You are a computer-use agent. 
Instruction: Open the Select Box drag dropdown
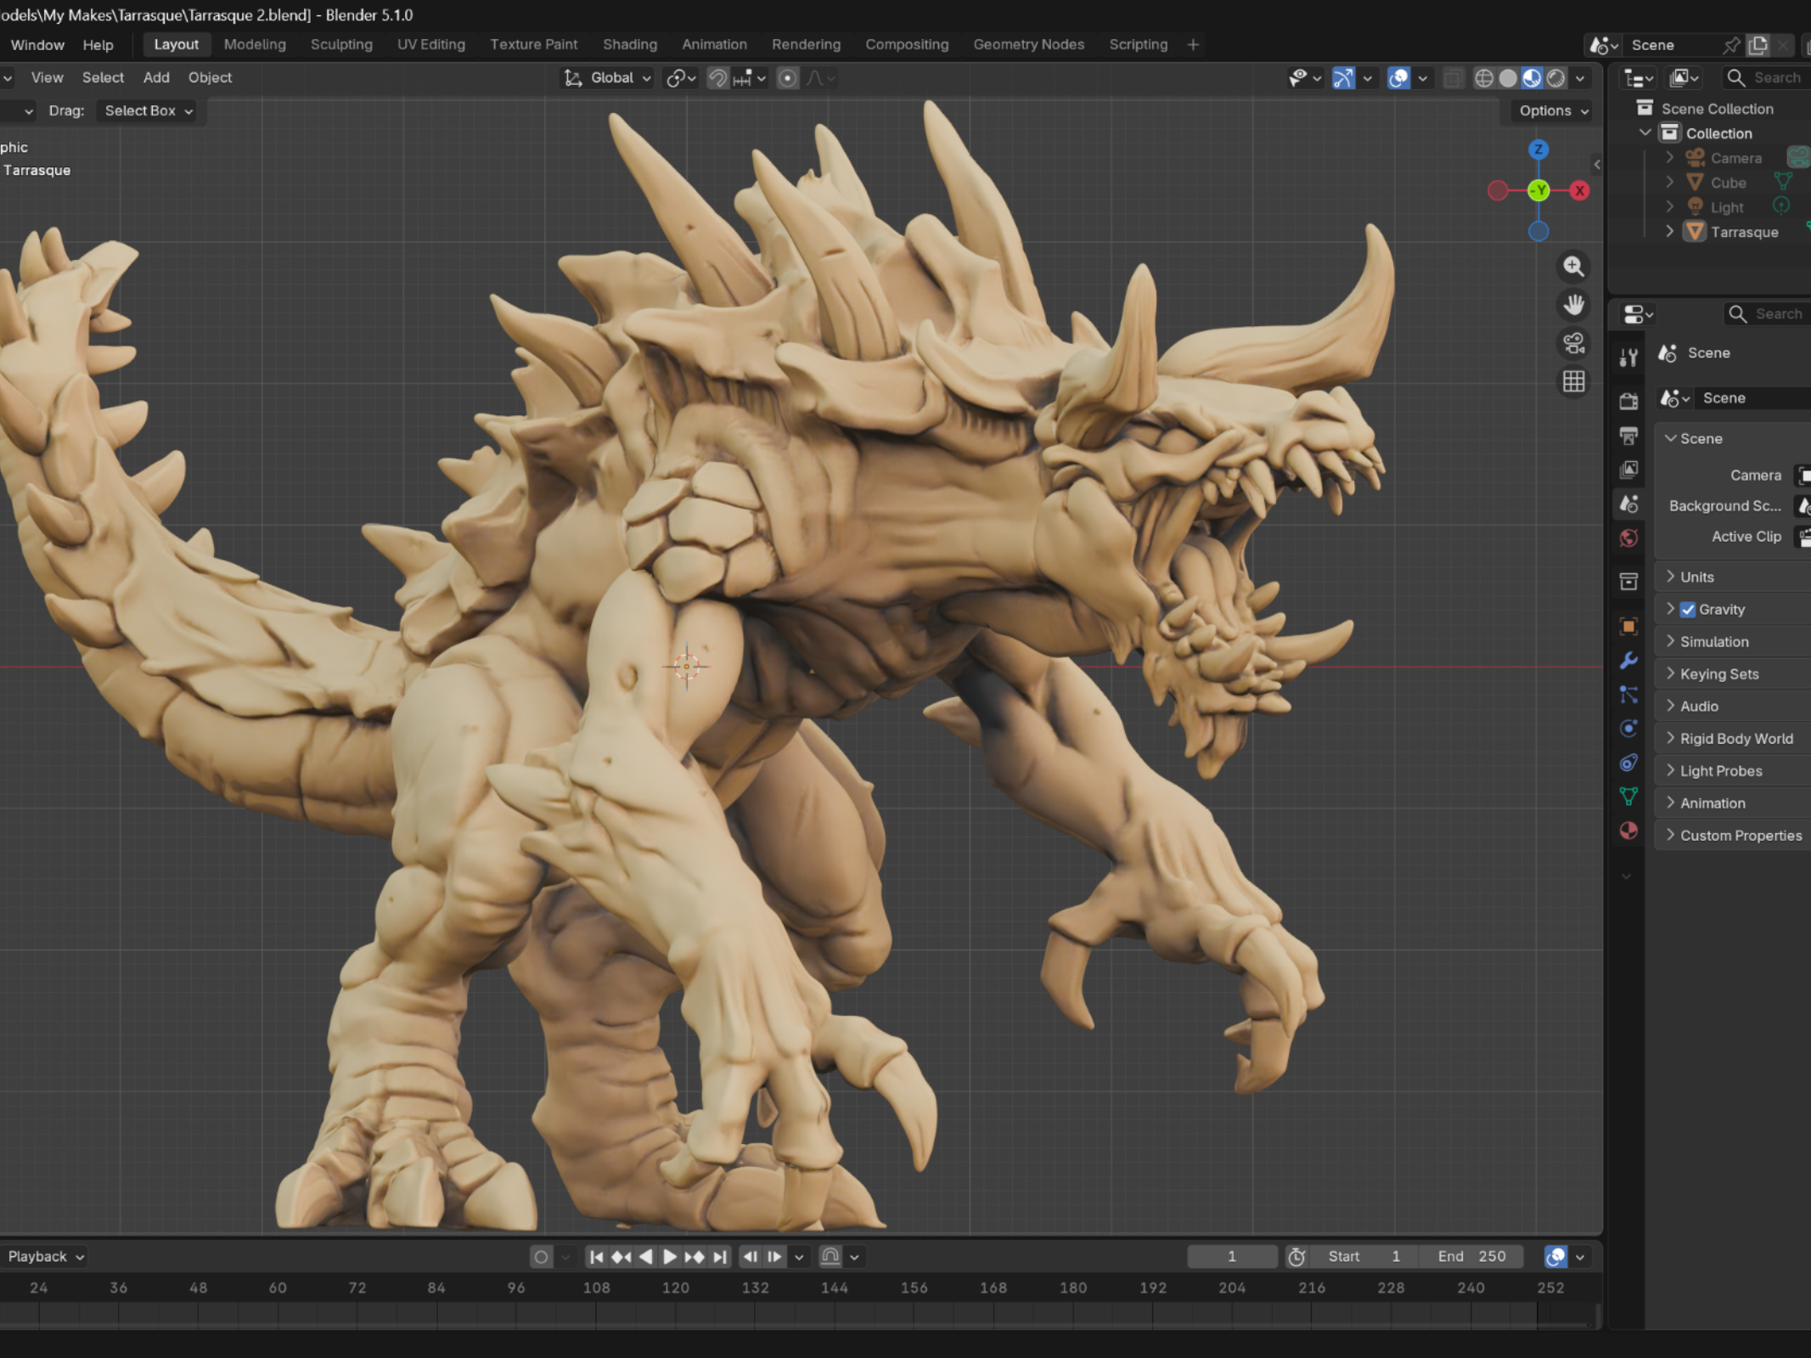[x=148, y=110]
